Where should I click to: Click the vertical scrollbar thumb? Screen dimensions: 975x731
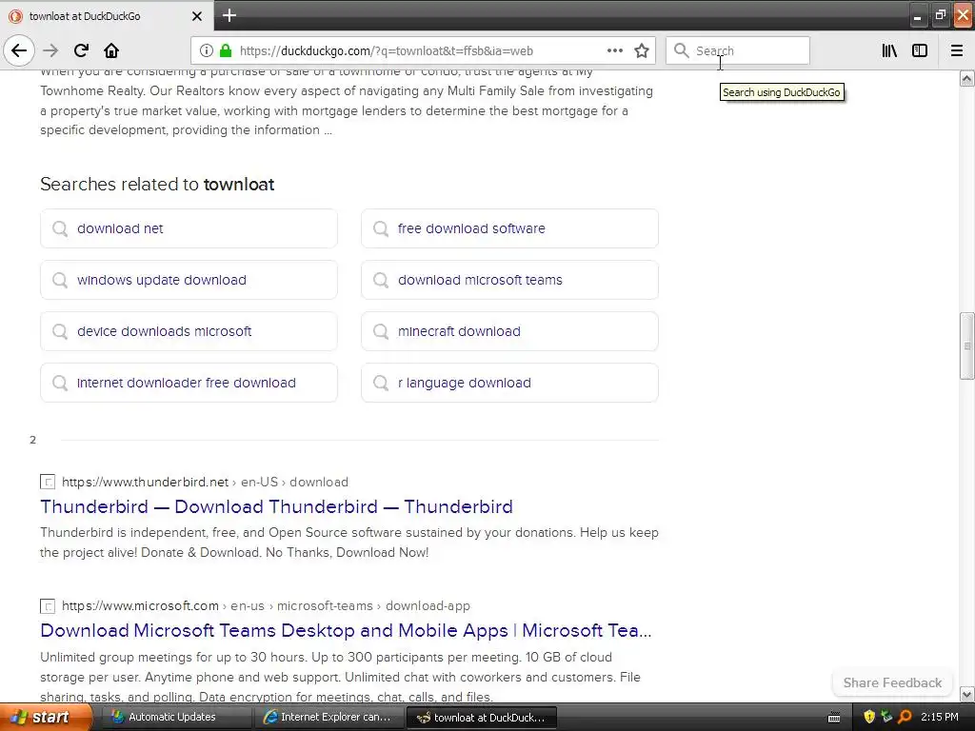click(x=966, y=346)
